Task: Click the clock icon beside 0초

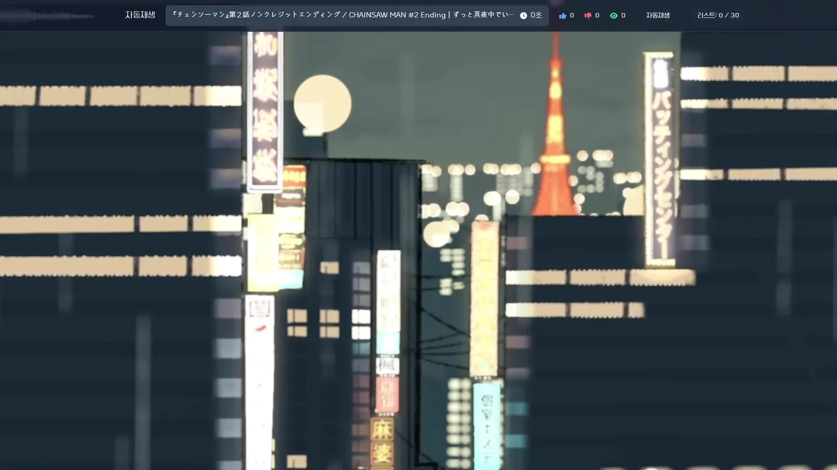Action: [524, 16]
